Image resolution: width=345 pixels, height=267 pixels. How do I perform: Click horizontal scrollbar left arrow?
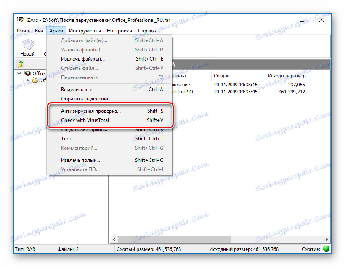click(x=114, y=239)
